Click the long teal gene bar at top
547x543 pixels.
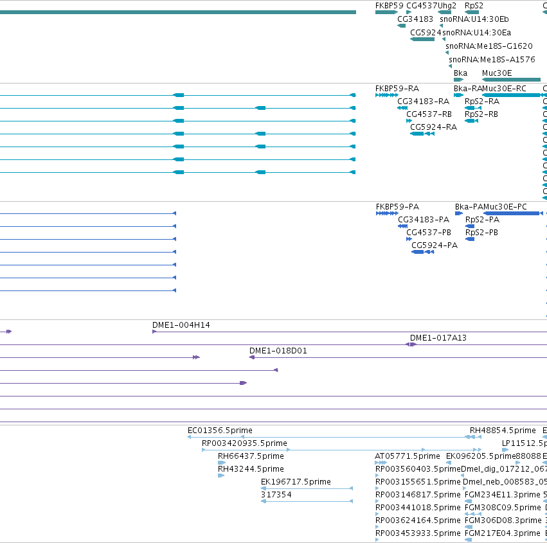178,12
